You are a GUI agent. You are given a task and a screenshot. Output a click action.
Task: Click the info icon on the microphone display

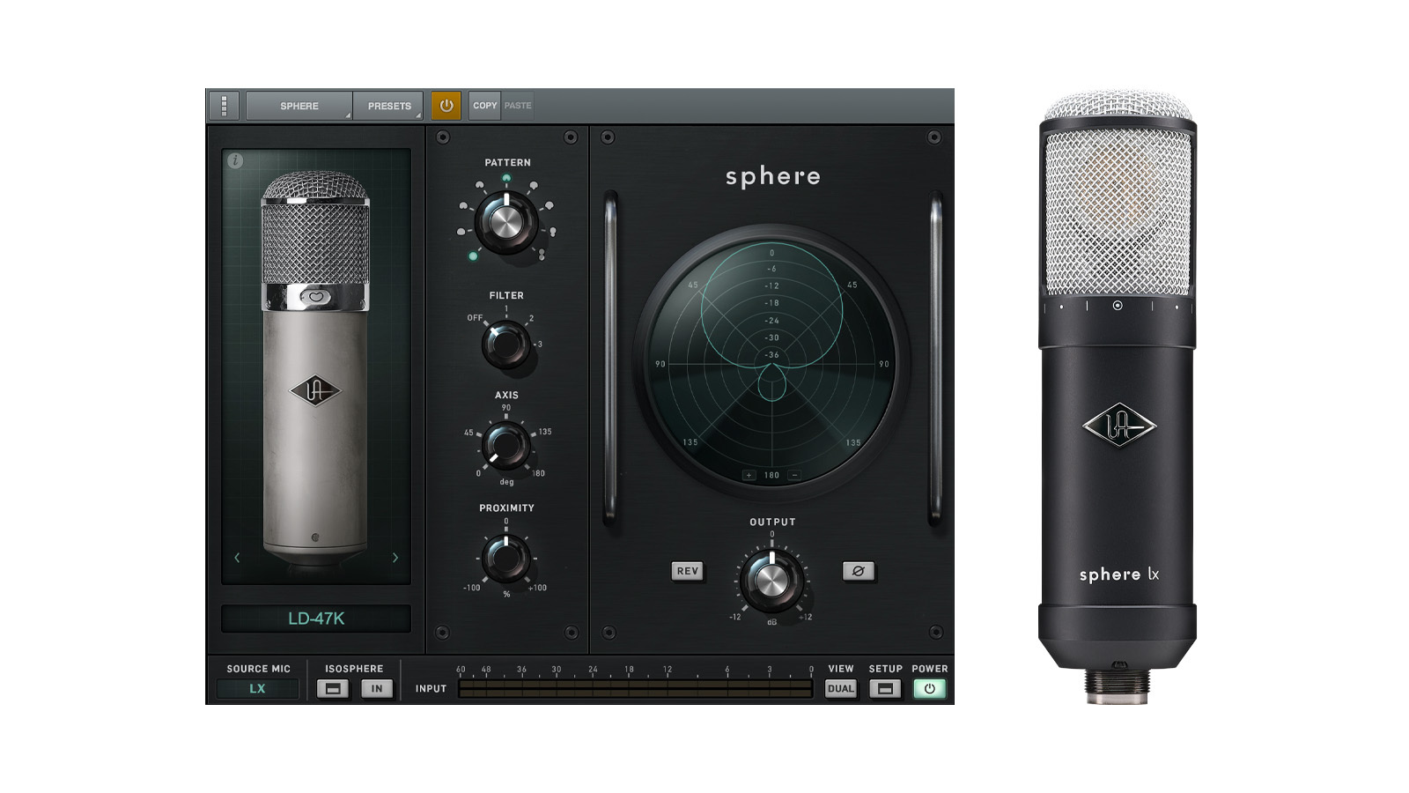(x=237, y=160)
